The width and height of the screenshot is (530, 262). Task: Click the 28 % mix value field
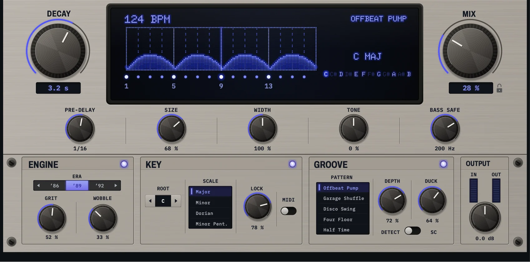coord(471,88)
